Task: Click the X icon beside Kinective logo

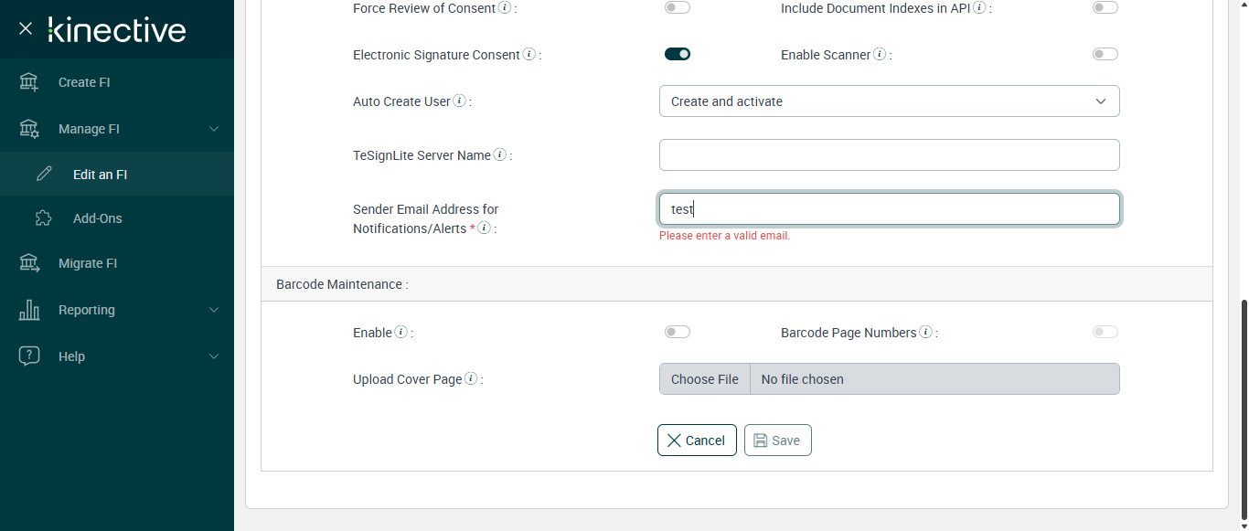Action: point(26,29)
